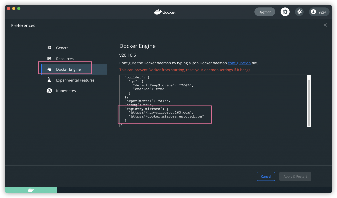Click the Resources camera-like icon
The height and width of the screenshot is (198, 337).
coord(49,59)
